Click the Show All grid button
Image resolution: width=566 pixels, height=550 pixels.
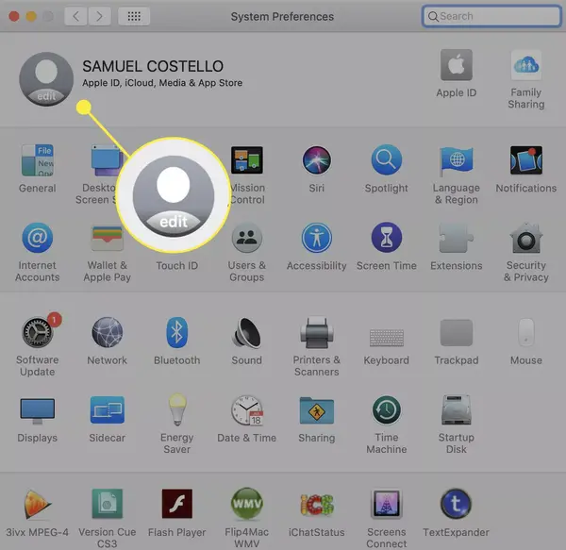(x=134, y=16)
